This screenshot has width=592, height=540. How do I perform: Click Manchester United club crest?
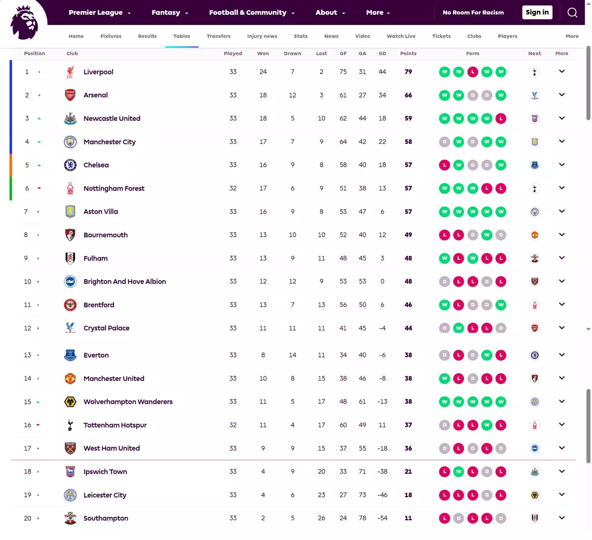pos(70,379)
